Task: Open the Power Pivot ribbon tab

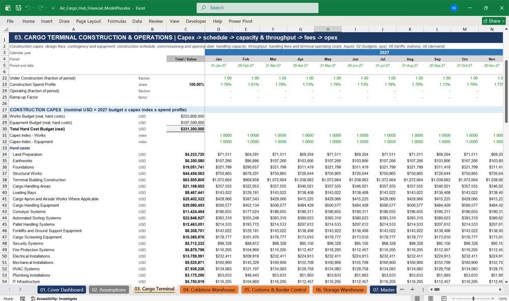Action: [241, 21]
